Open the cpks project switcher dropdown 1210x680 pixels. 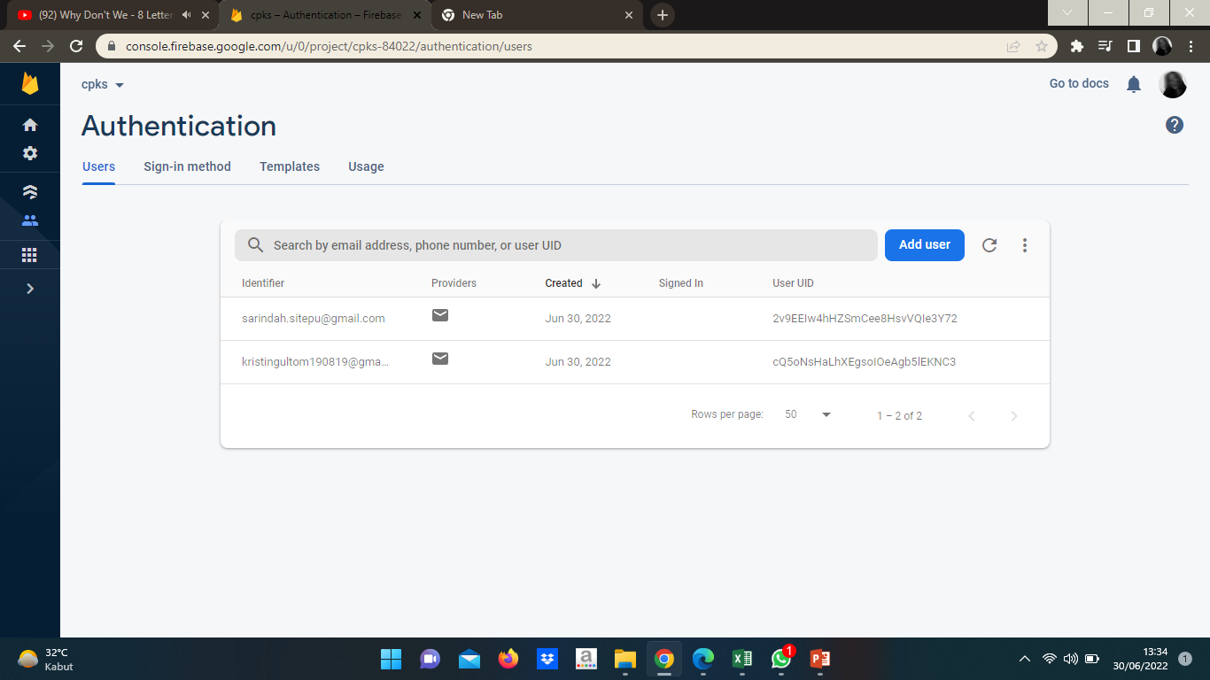103,84
